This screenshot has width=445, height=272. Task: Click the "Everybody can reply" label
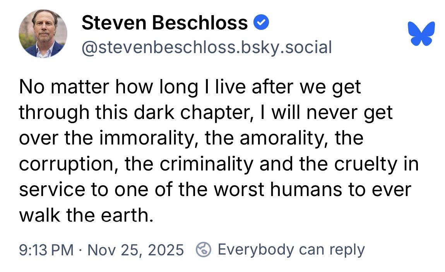[x=291, y=250]
